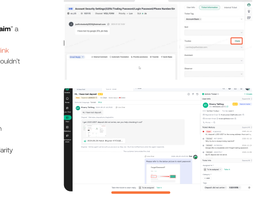
Task: Click the globe language icon beside en_US
Action: [x=68, y=13]
